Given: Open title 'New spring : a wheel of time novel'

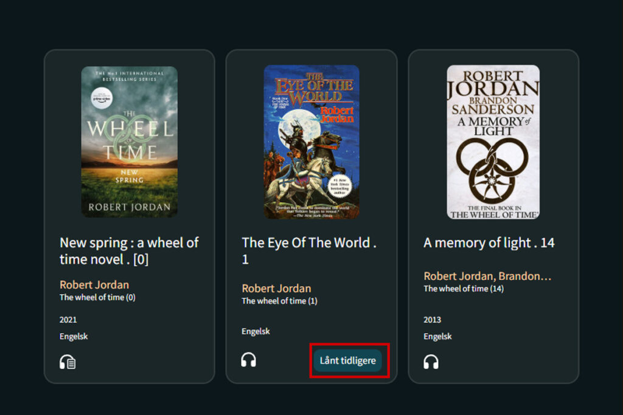Looking at the screenshot, I should (x=129, y=250).
